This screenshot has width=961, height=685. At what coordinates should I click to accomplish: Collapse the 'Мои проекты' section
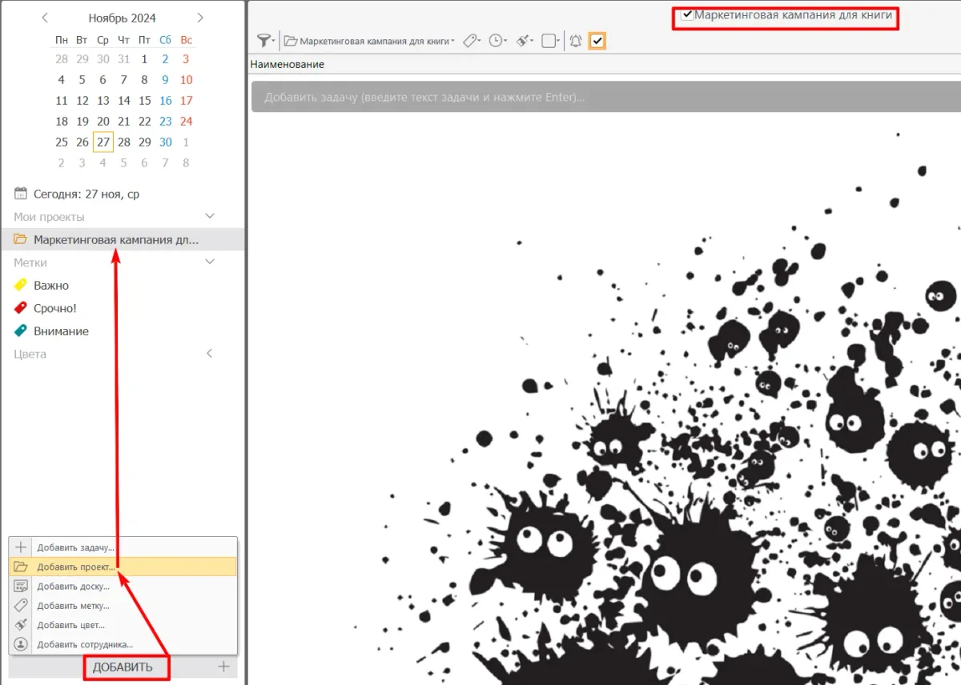[210, 217]
